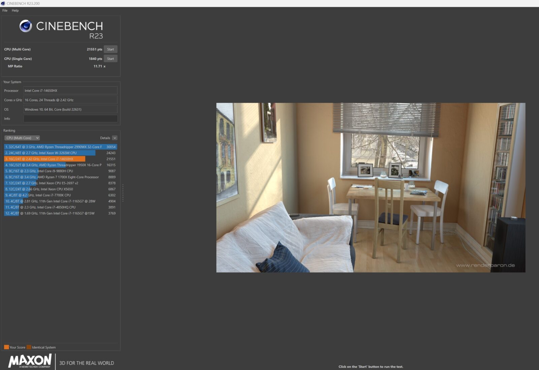Start the CPU Multi Core benchmark
539x370 pixels.
click(110, 49)
